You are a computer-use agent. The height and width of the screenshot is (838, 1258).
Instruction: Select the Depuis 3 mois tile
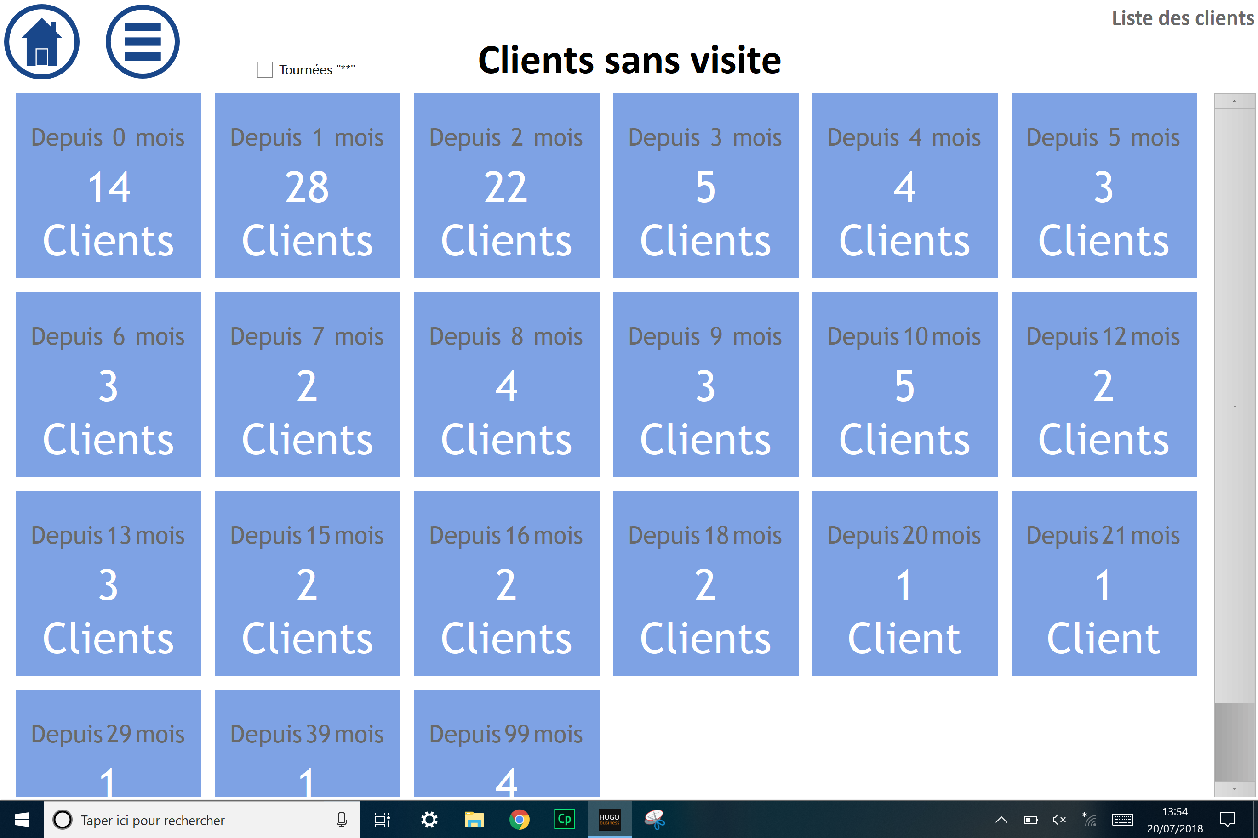point(705,186)
